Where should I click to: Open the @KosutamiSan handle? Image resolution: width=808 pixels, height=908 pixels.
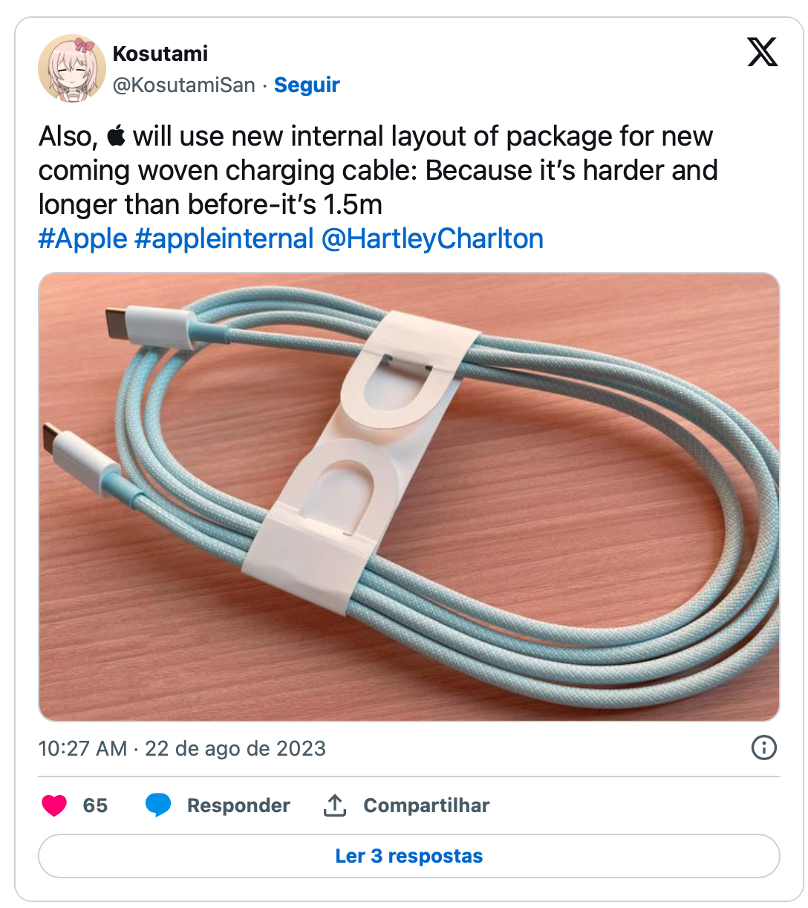[184, 85]
